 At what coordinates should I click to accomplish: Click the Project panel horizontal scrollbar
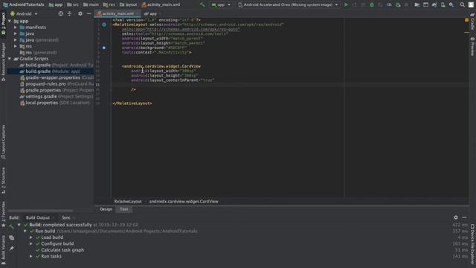point(41,211)
